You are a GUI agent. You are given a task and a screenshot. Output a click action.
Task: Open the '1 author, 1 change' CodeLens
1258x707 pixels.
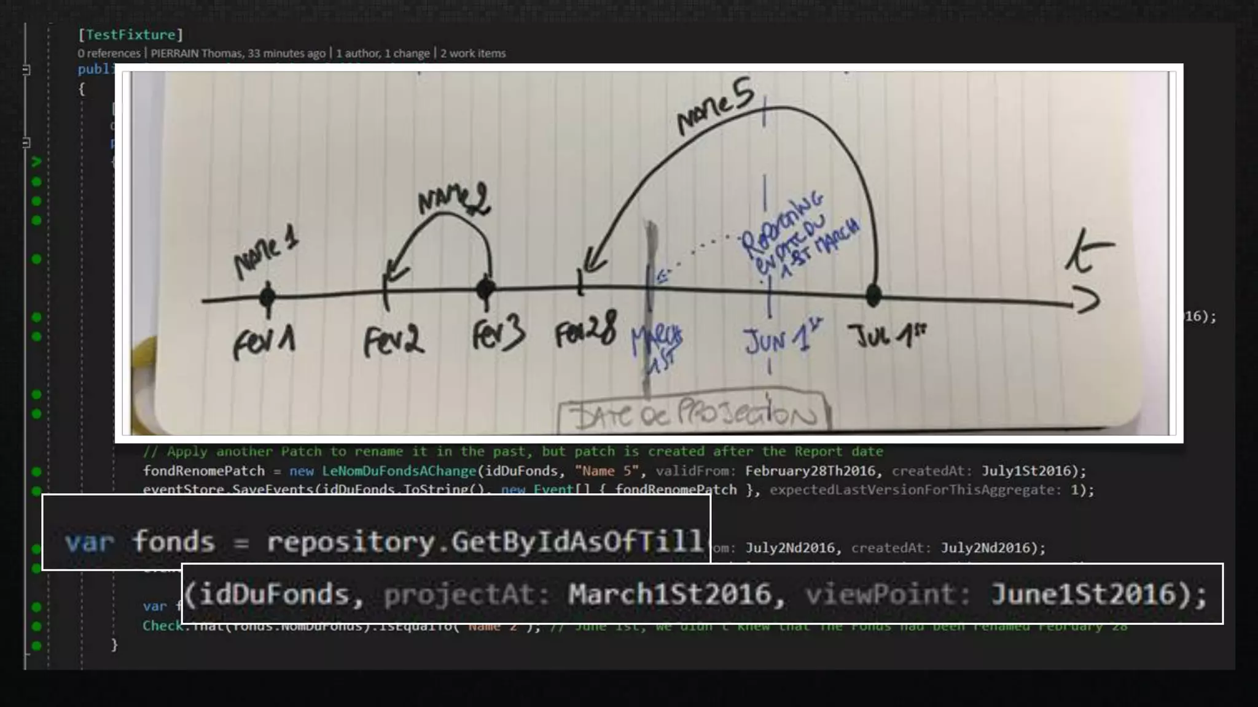coord(383,53)
